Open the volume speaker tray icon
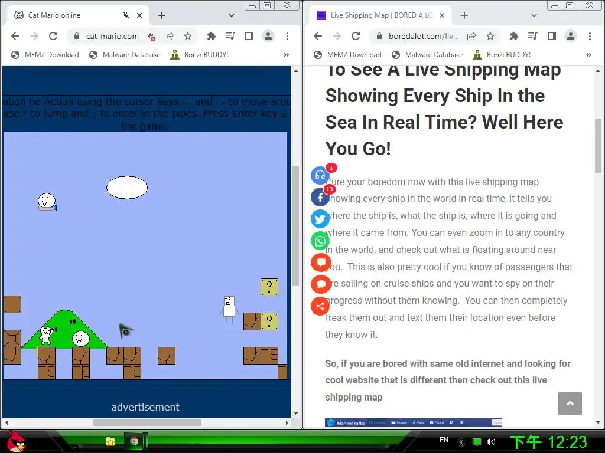 (x=491, y=442)
